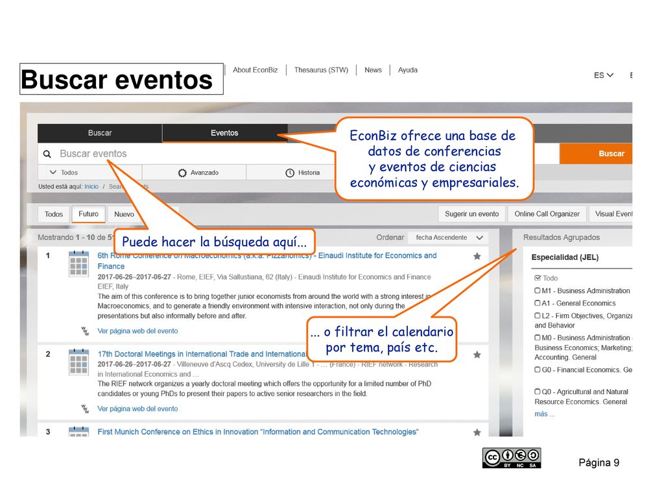Click Sugerir un evento button
This screenshot has width=664, height=498.
pos(472,214)
